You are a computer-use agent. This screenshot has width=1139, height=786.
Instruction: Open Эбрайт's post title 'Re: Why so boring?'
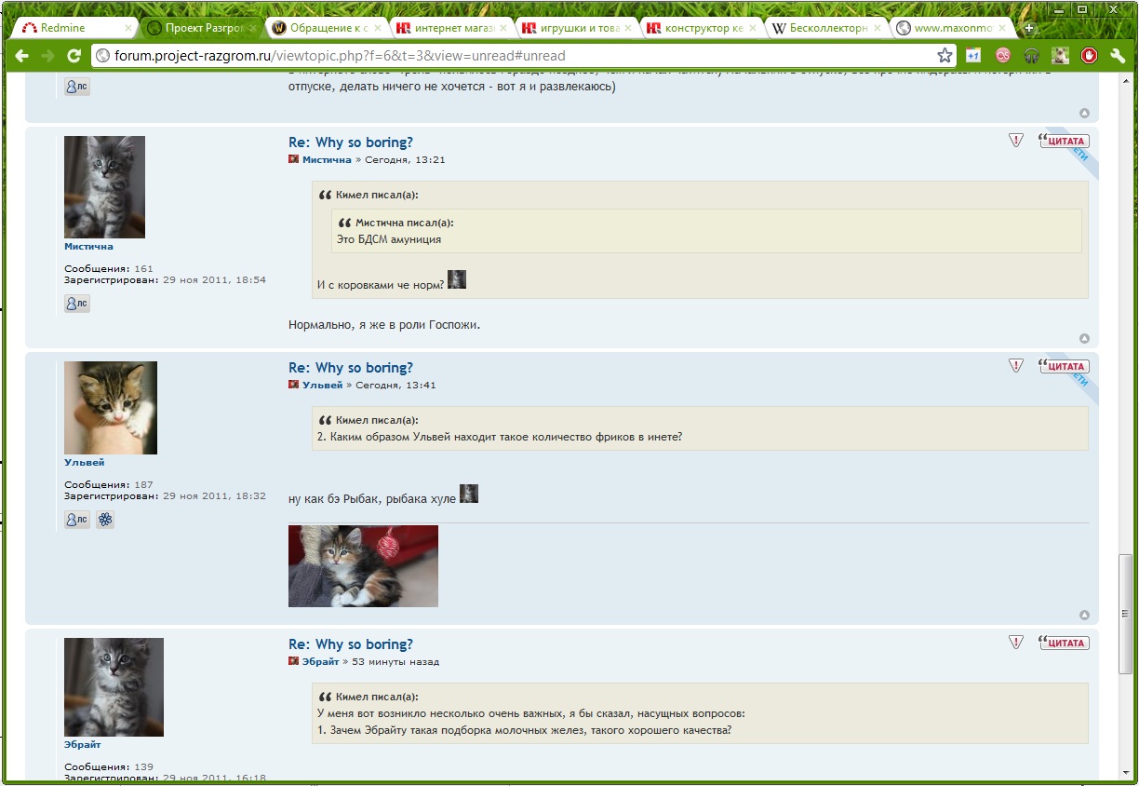point(350,644)
